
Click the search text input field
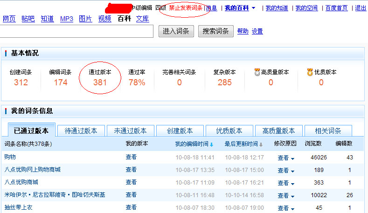tap(77, 31)
